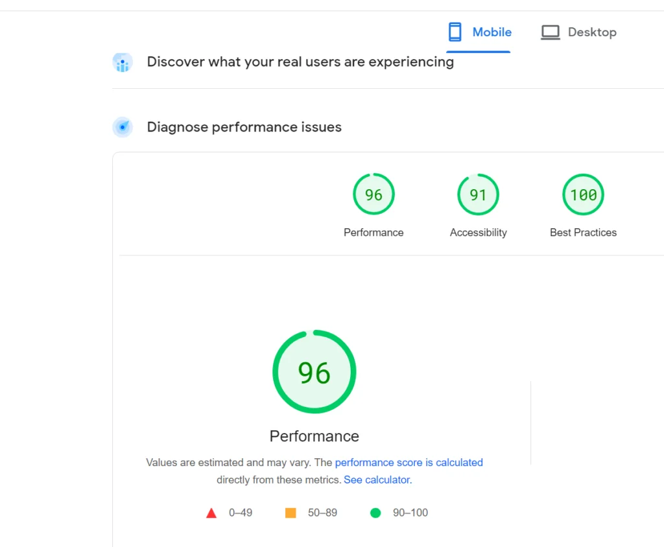Click the Diagnose performance radar icon
This screenshot has width=664, height=547.
[x=123, y=127]
